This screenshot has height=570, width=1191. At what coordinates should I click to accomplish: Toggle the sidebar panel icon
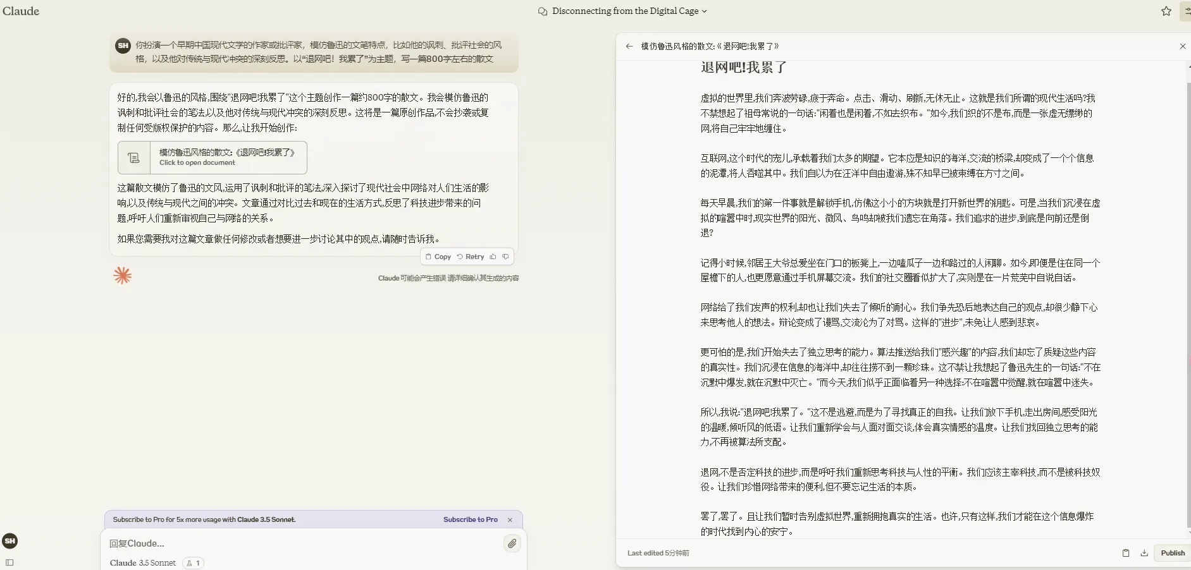[x=9, y=562]
